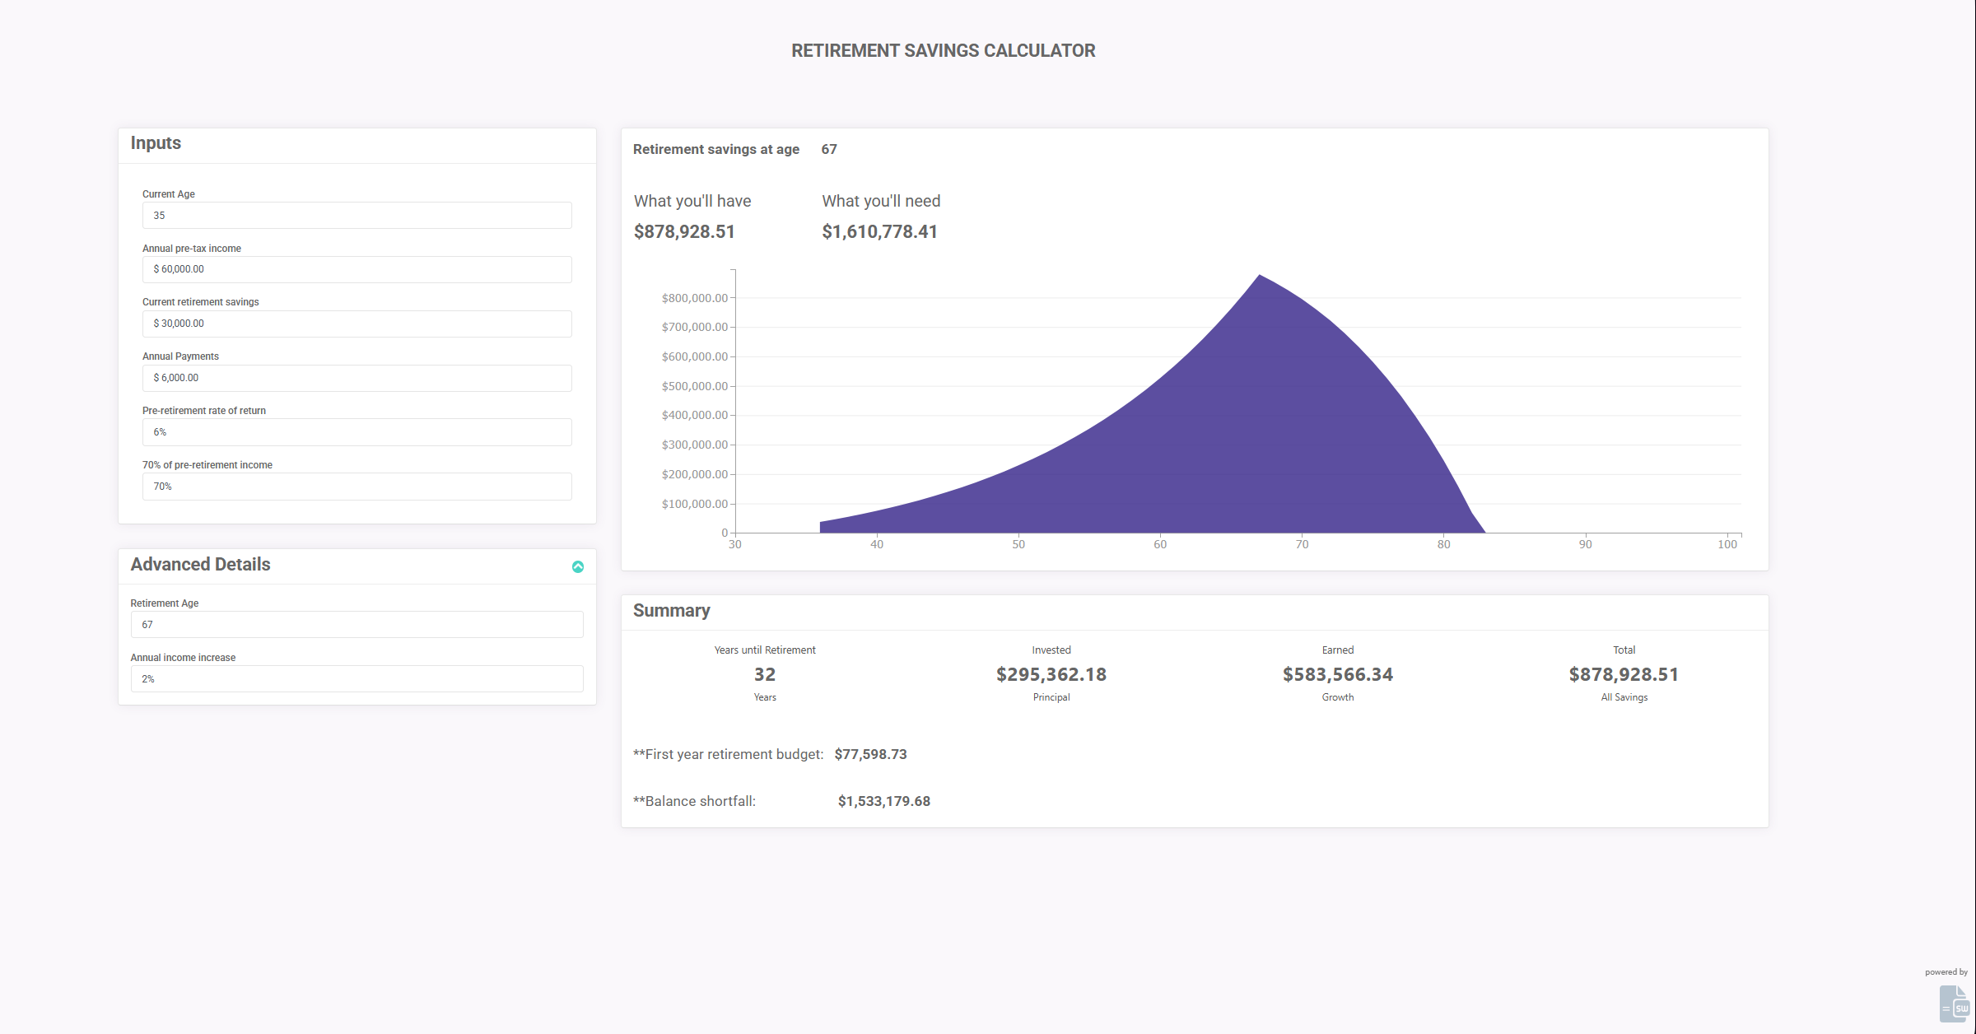This screenshot has width=1976, height=1034.
Task: Click the purple savings area chart
Action: (1235, 445)
